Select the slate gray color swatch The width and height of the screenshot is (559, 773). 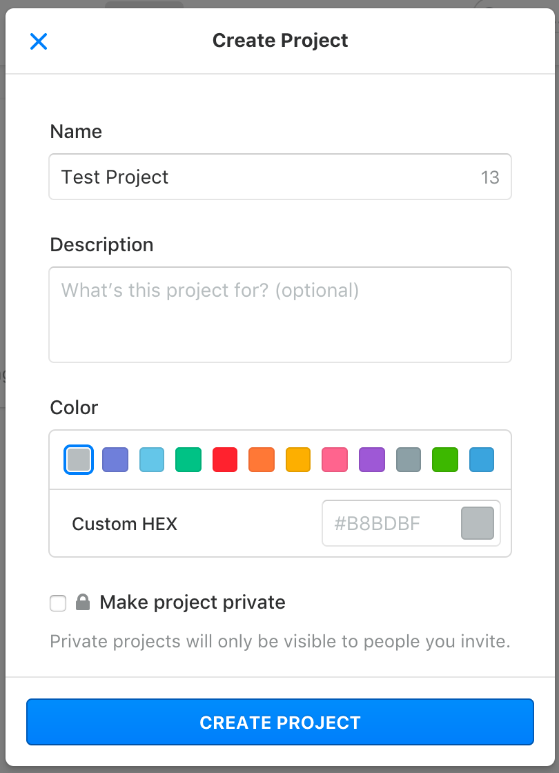[x=409, y=460]
